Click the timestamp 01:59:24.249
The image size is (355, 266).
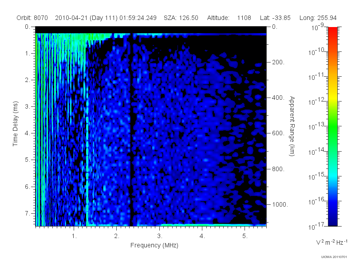(138, 18)
